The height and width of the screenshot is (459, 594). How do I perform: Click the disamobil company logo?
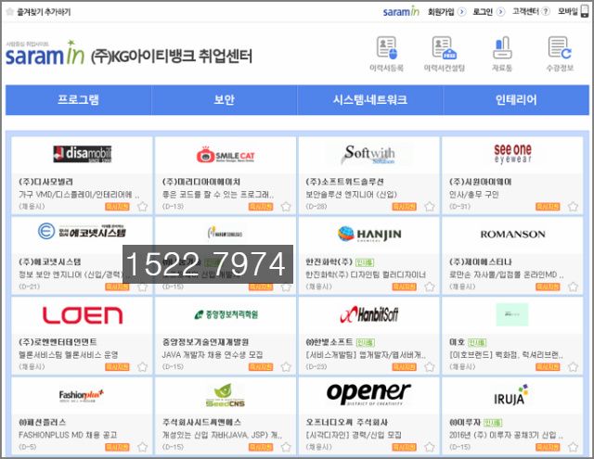pyautogui.click(x=83, y=154)
